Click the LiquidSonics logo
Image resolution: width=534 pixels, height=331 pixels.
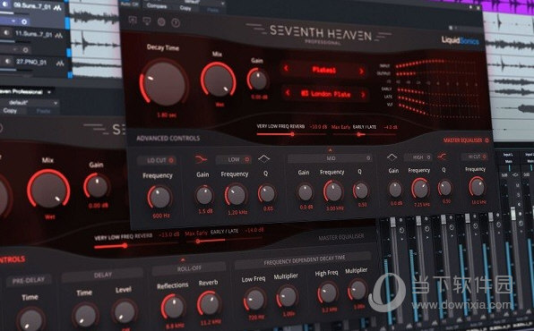461,41
